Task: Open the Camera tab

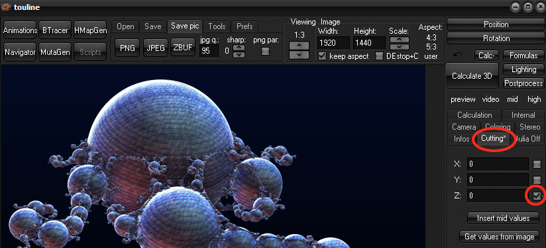Action: (464, 127)
